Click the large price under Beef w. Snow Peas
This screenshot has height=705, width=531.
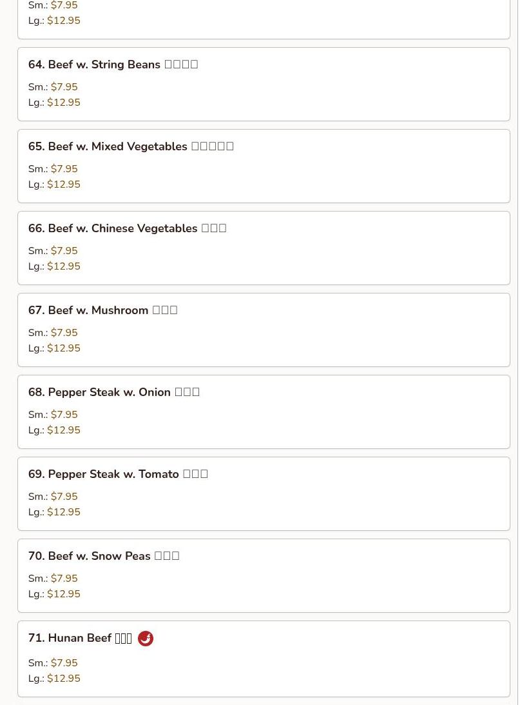pos(64,593)
